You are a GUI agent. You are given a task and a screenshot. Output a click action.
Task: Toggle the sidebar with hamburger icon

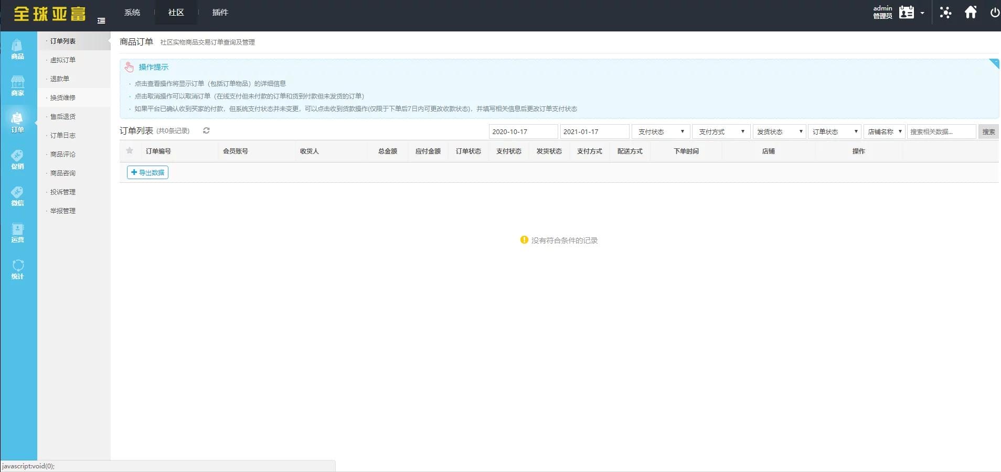[x=102, y=20]
